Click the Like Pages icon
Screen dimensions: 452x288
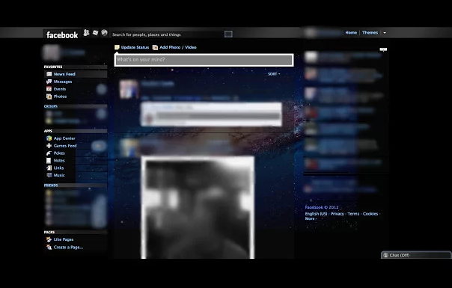click(49, 239)
